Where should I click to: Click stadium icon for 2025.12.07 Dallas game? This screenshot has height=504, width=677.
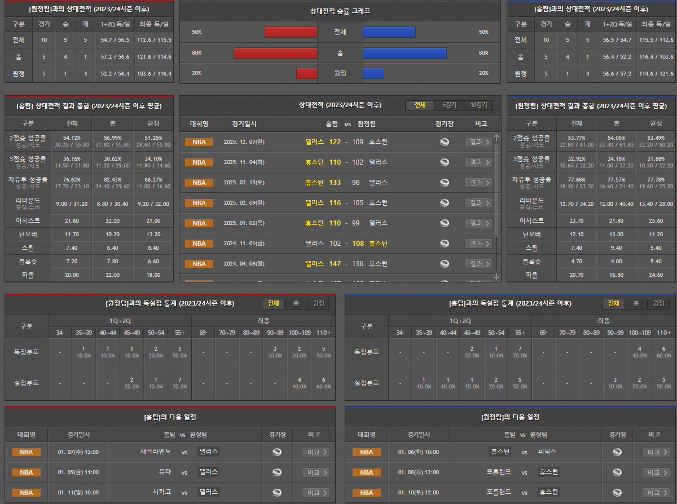click(445, 142)
